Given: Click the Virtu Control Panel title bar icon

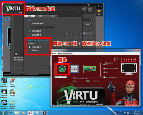Looking at the screenshot, I should pyautogui.click(x=52, y=50).
